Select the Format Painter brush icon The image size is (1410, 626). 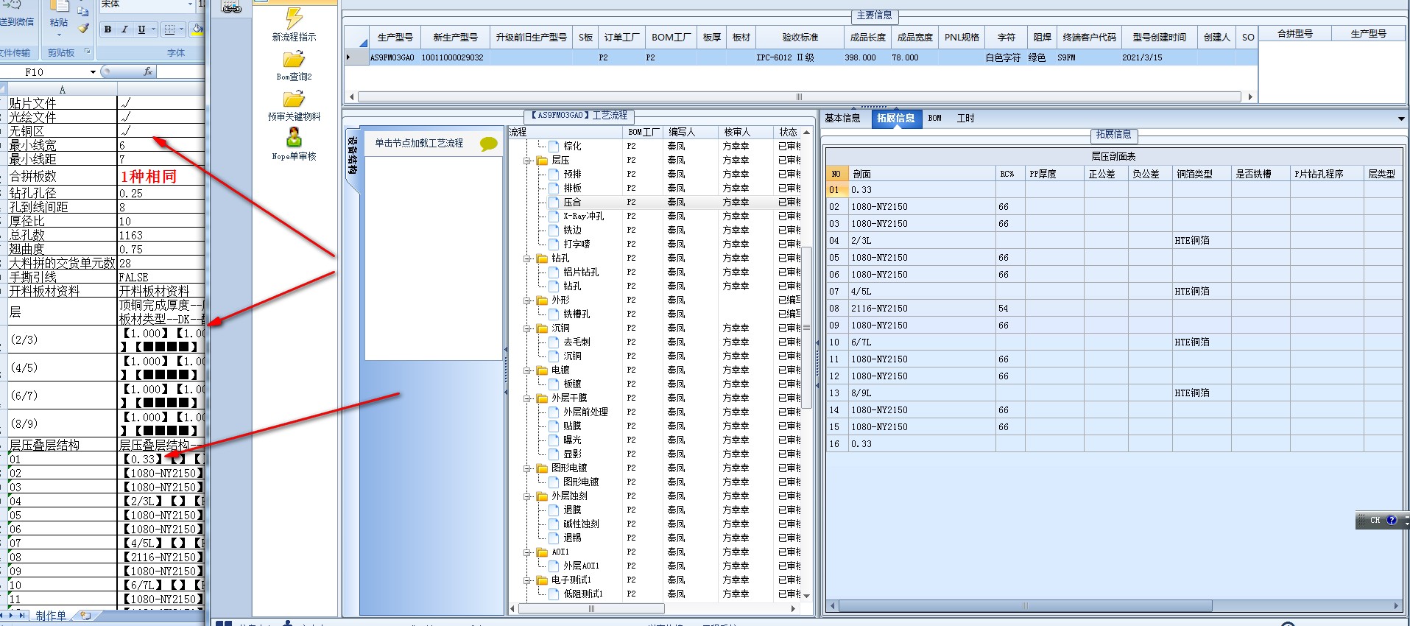point(83,28)
